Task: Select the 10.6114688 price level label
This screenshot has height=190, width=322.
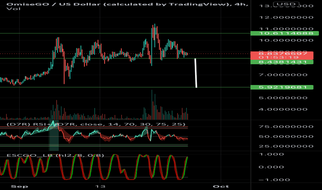Action: point(285,33)
